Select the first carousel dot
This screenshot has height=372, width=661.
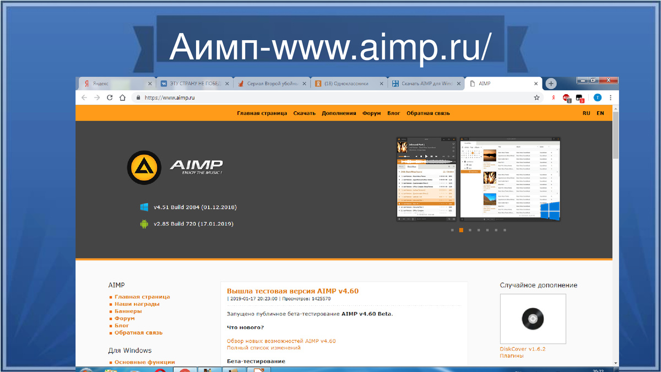(x=452, y=230)
